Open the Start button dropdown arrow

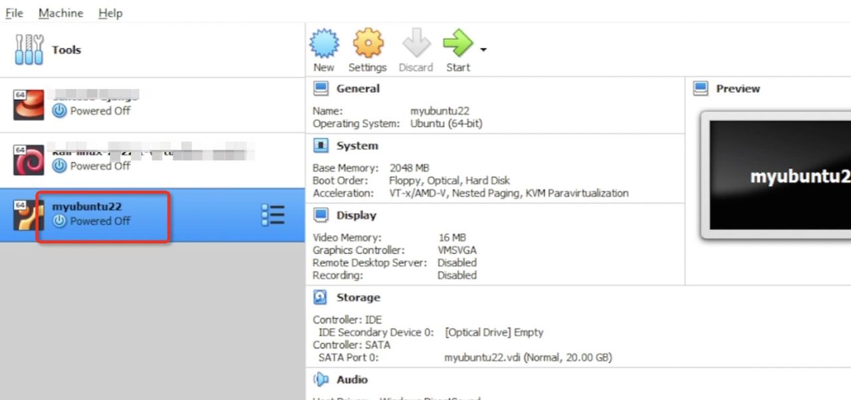(482, 49)
